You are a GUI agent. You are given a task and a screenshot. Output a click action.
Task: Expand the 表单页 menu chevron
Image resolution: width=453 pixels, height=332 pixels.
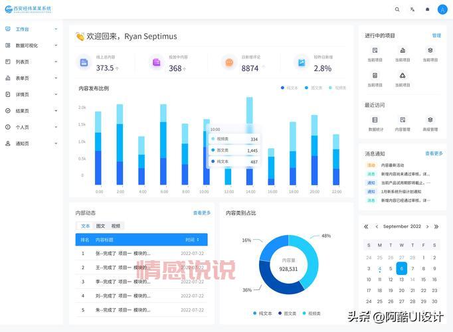(x=56, y=78)
